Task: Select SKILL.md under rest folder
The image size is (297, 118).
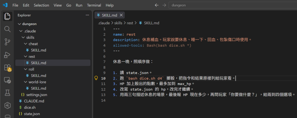Action: coord(53,63)
